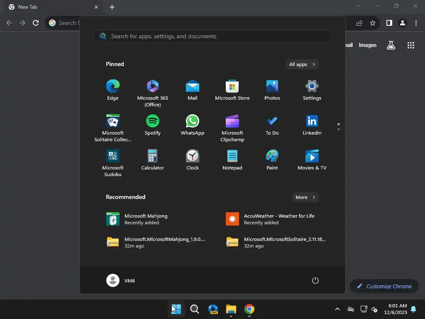This screenshot has height=319, width=425.
Task: Go to next pinned apps page dot
Action: tap(339, 129)
